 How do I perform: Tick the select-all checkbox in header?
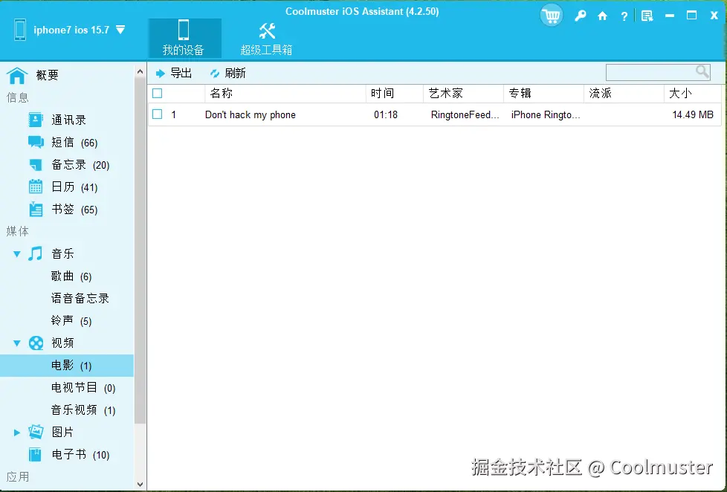158,93
